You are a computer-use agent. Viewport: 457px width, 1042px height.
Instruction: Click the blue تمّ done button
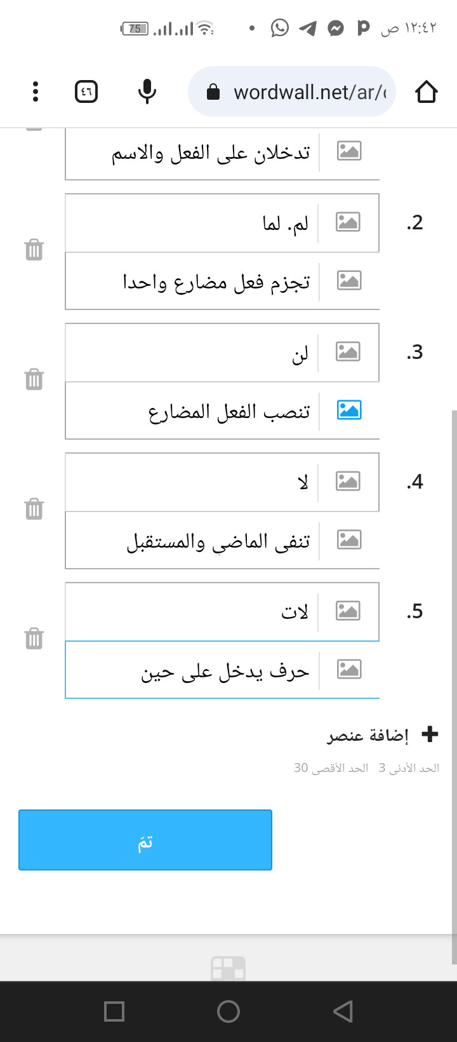click(145, 840)
